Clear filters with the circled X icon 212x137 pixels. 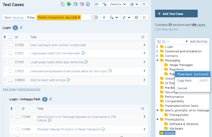click(136, 17)
